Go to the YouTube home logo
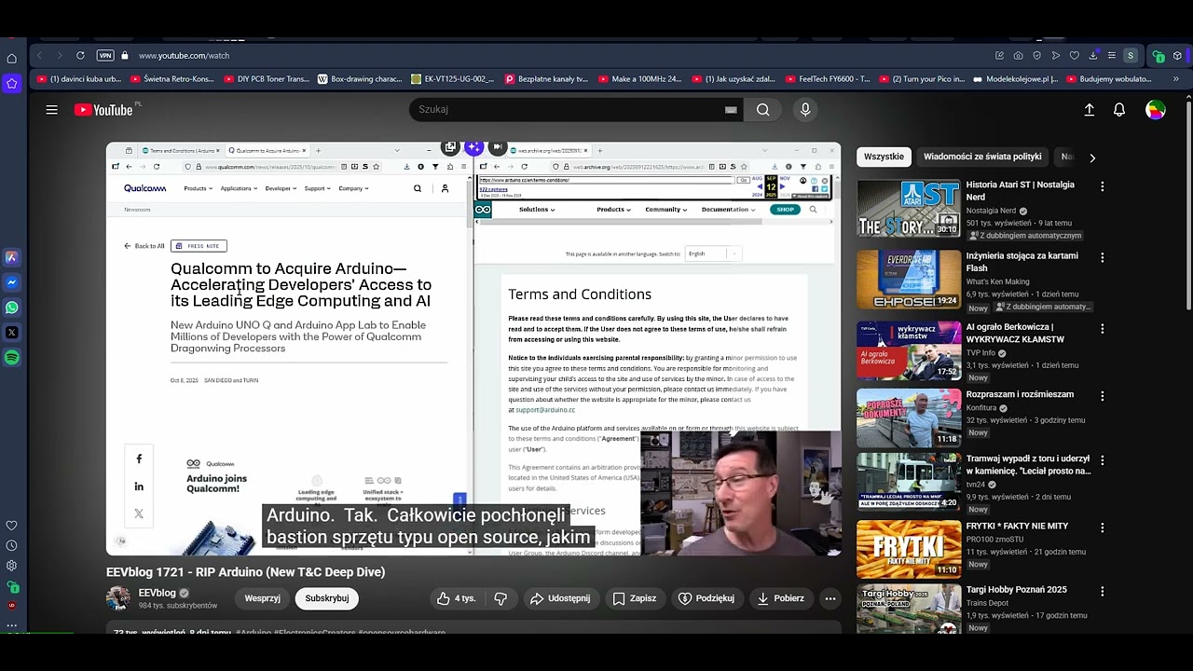 103,110
